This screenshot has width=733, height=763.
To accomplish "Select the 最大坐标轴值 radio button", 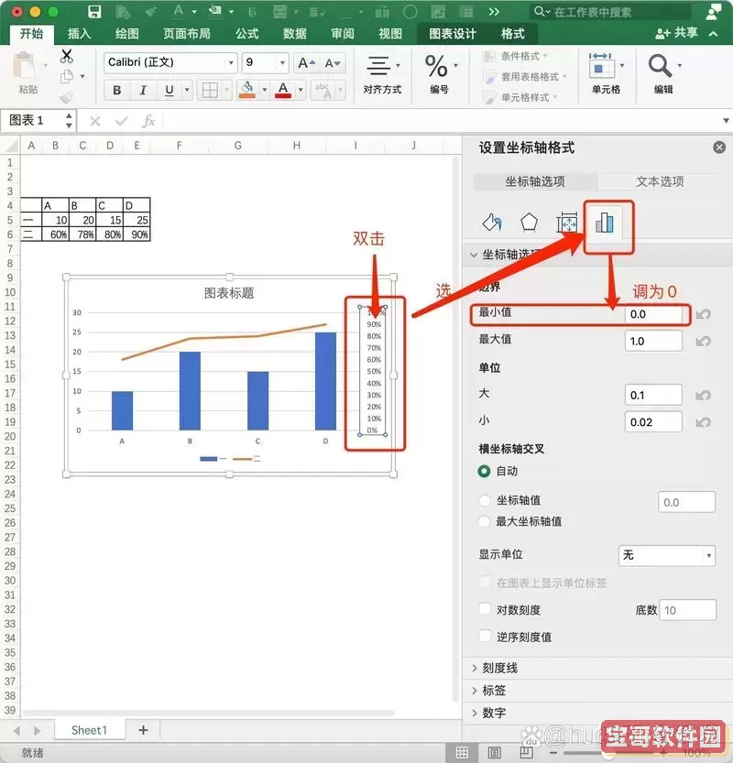I will click(485, 521).
